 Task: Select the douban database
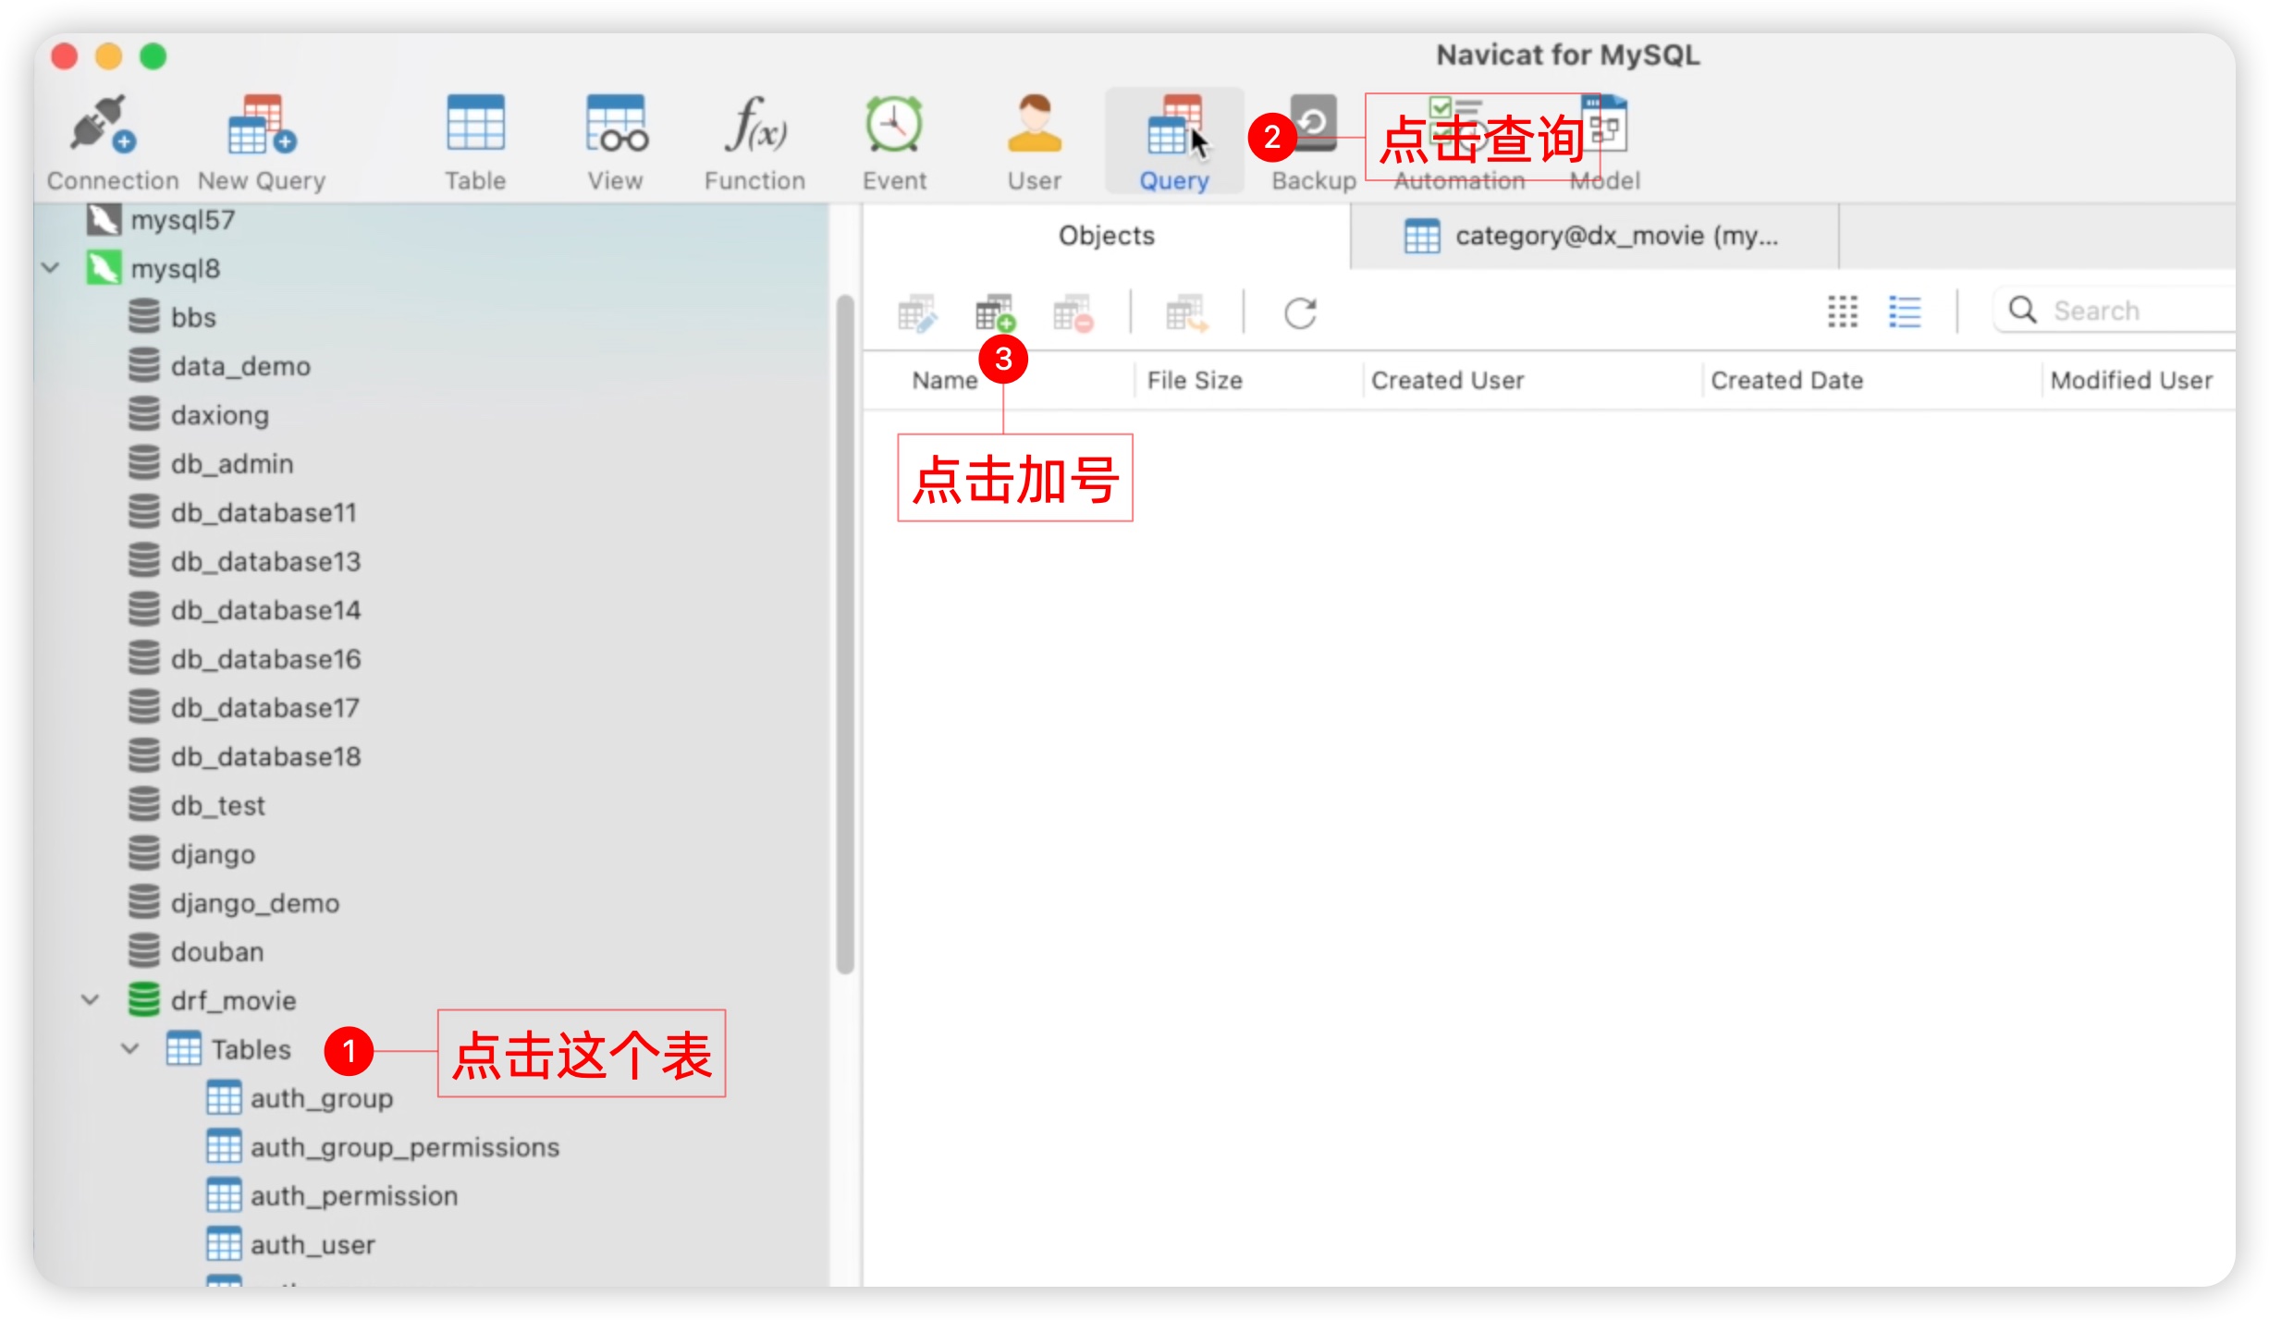click(196, 952)
